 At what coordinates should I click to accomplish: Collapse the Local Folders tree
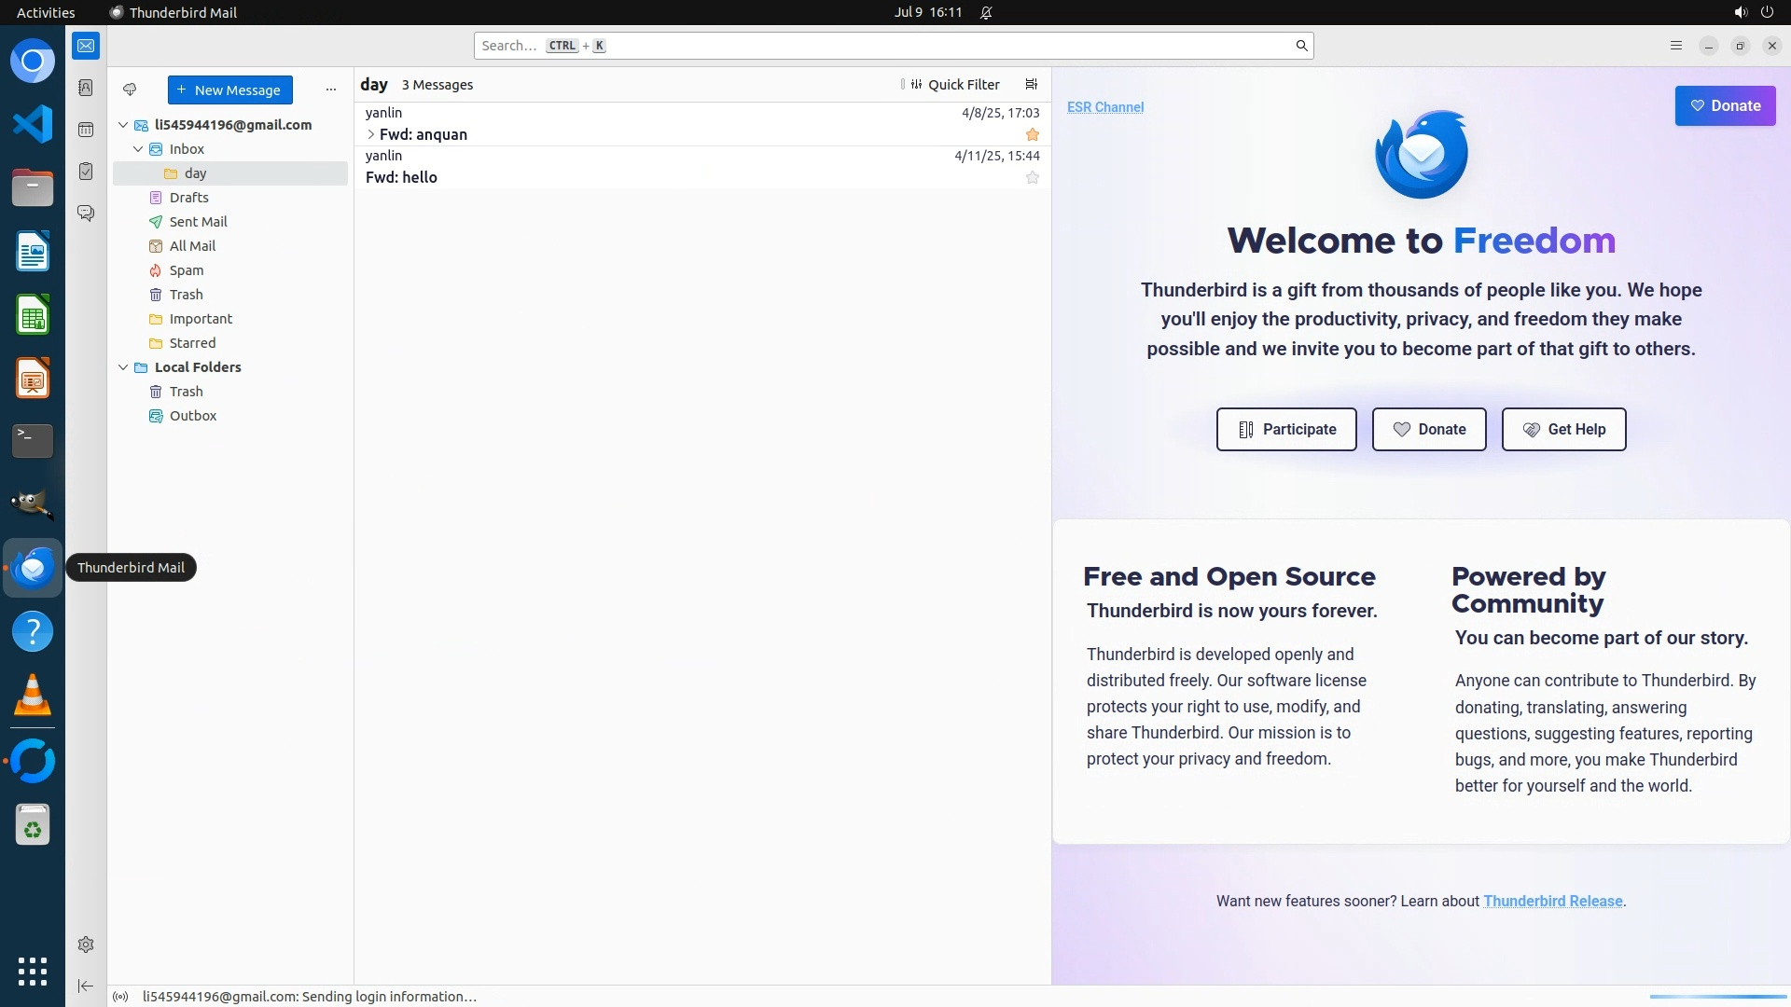coord(123,367)
